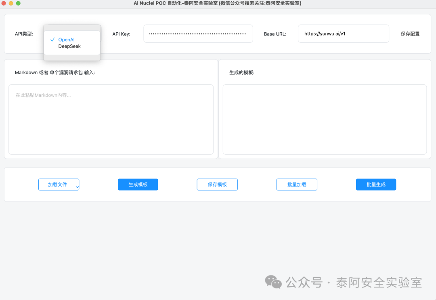This screenshot has width=436, height=300.
Task: Click the Base URL: label
Action: (x=275, y=34)
